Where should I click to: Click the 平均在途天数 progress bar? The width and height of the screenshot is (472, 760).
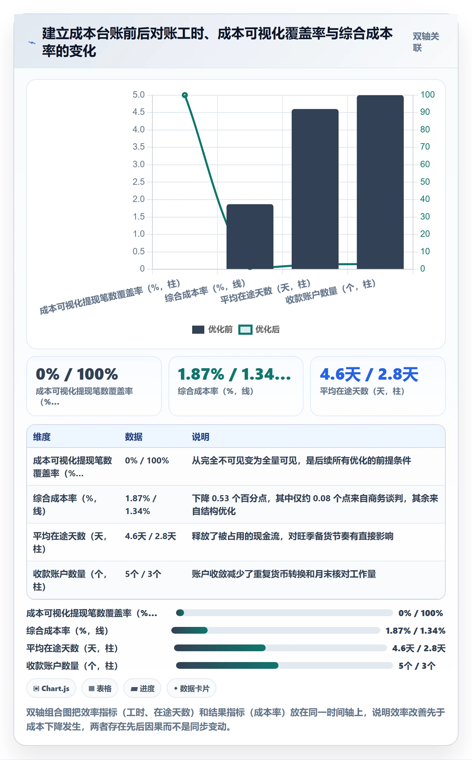coord(281,648)
